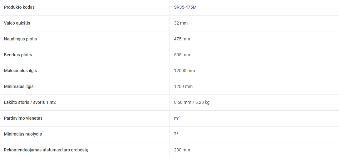Click the "Minimalus nuolydis" label
Viewport: 339px width, 157px height.
[23, 134]
